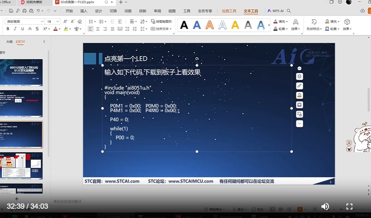The height and width of the screenshot is (218, 371).
Task: Decrease font size with the A- icon
Action: tap(73, 21)
